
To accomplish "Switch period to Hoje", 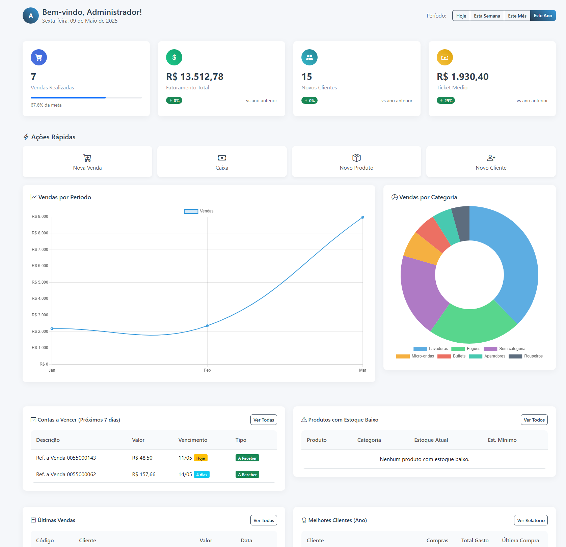I will (461, 16).
